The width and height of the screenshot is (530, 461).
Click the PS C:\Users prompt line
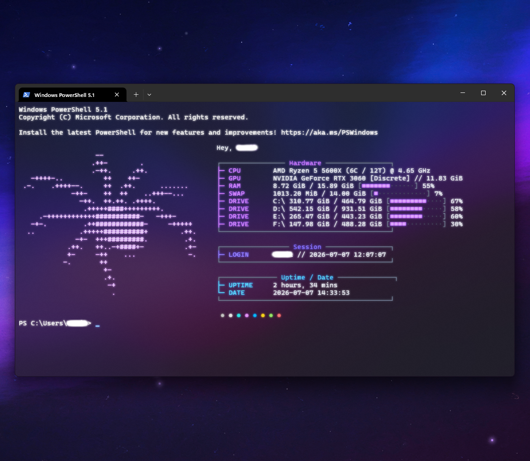(55, 323)
